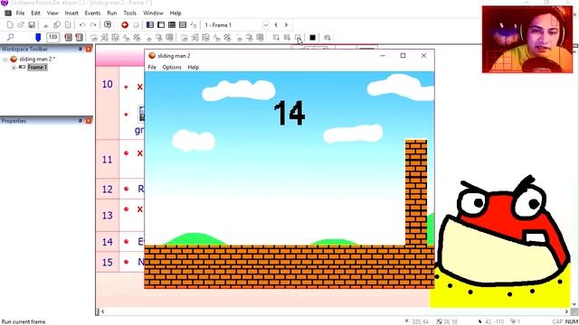Open the Help contents toolbar icon

pos(108,24)
